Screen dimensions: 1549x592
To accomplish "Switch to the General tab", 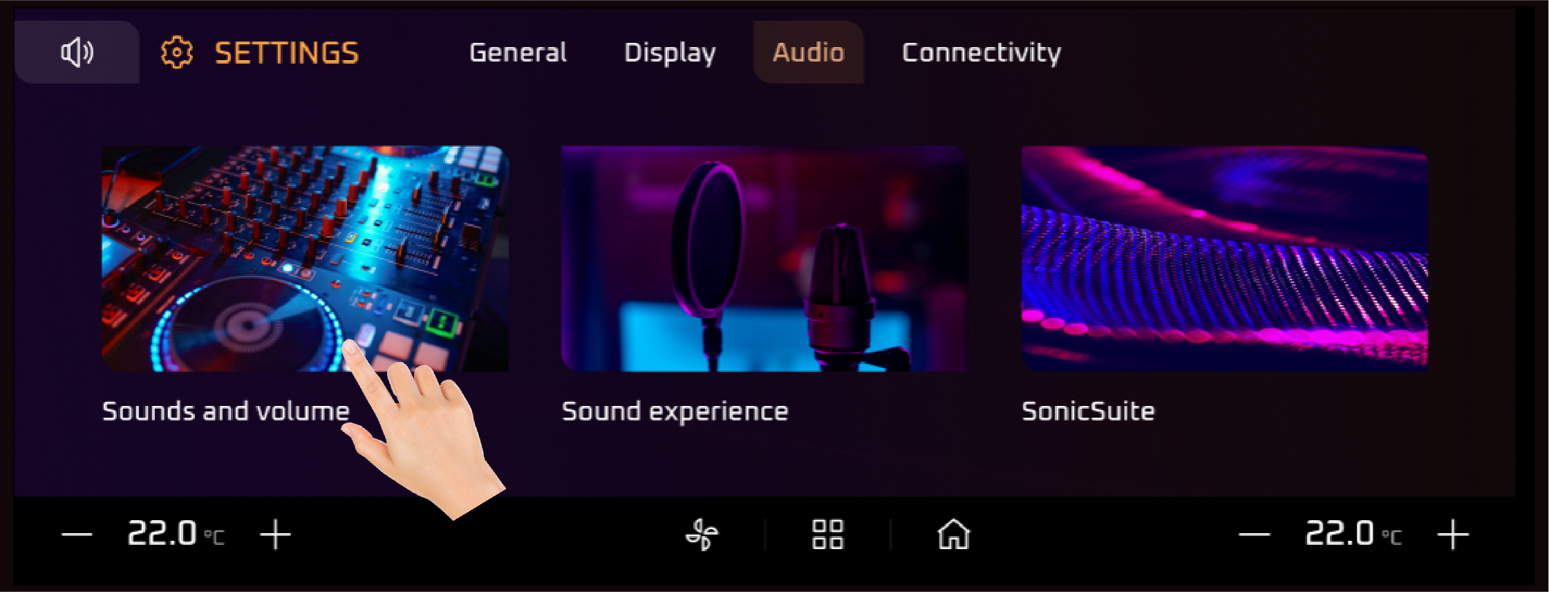I will [518, 53].
